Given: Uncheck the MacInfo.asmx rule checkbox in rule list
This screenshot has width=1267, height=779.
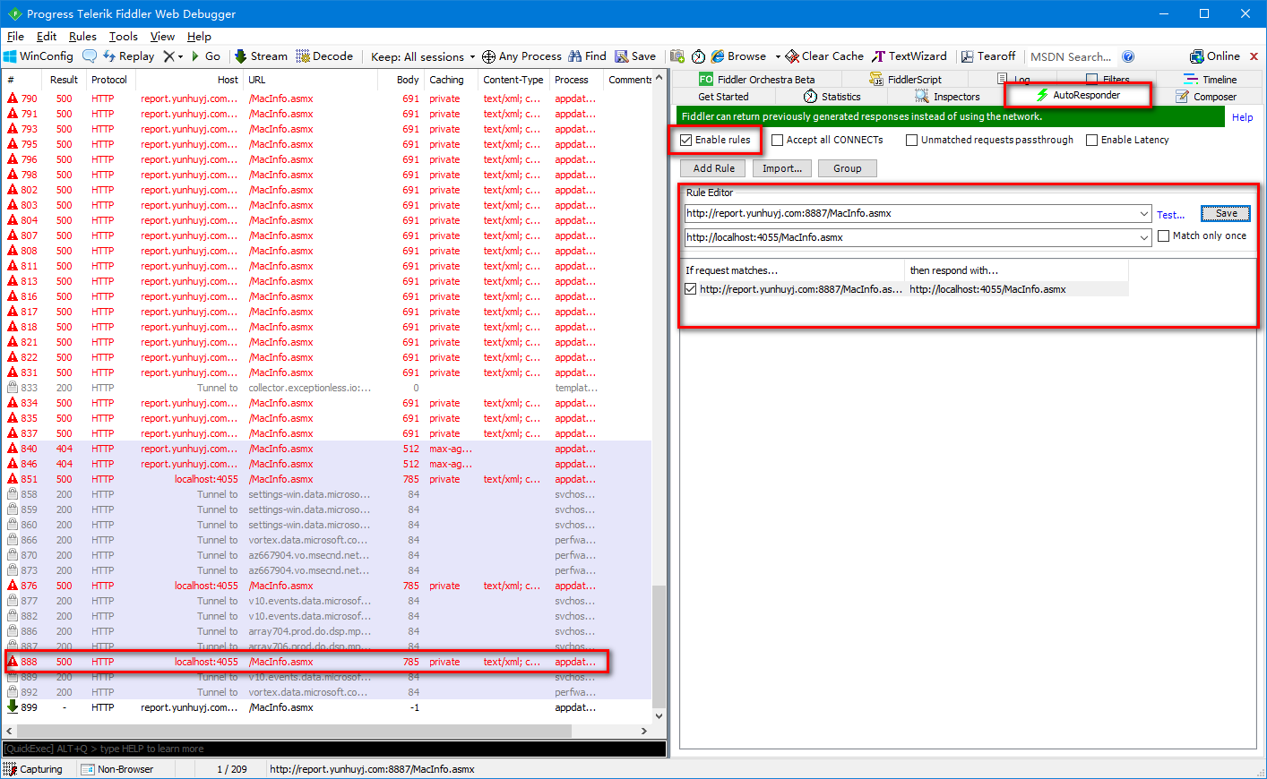Looking at the screenshot, I should (690, 289).
